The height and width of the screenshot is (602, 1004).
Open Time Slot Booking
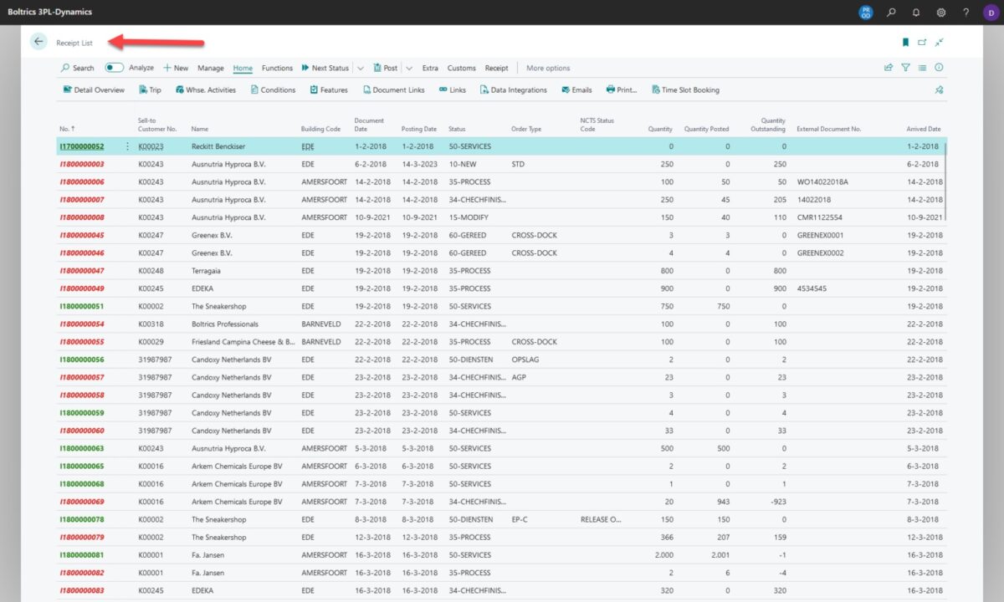click(x=684, y=90)
